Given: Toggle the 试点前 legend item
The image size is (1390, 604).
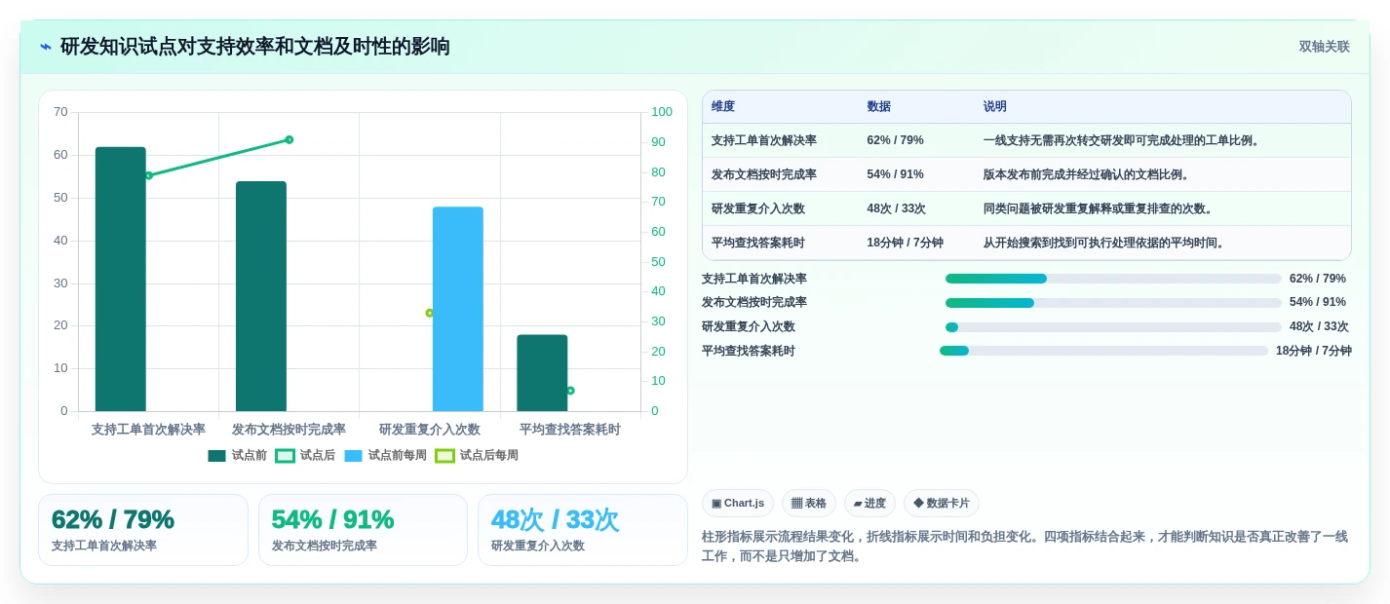Looking at the screenshot, I should pyautogui.click(x=237, y=455).
